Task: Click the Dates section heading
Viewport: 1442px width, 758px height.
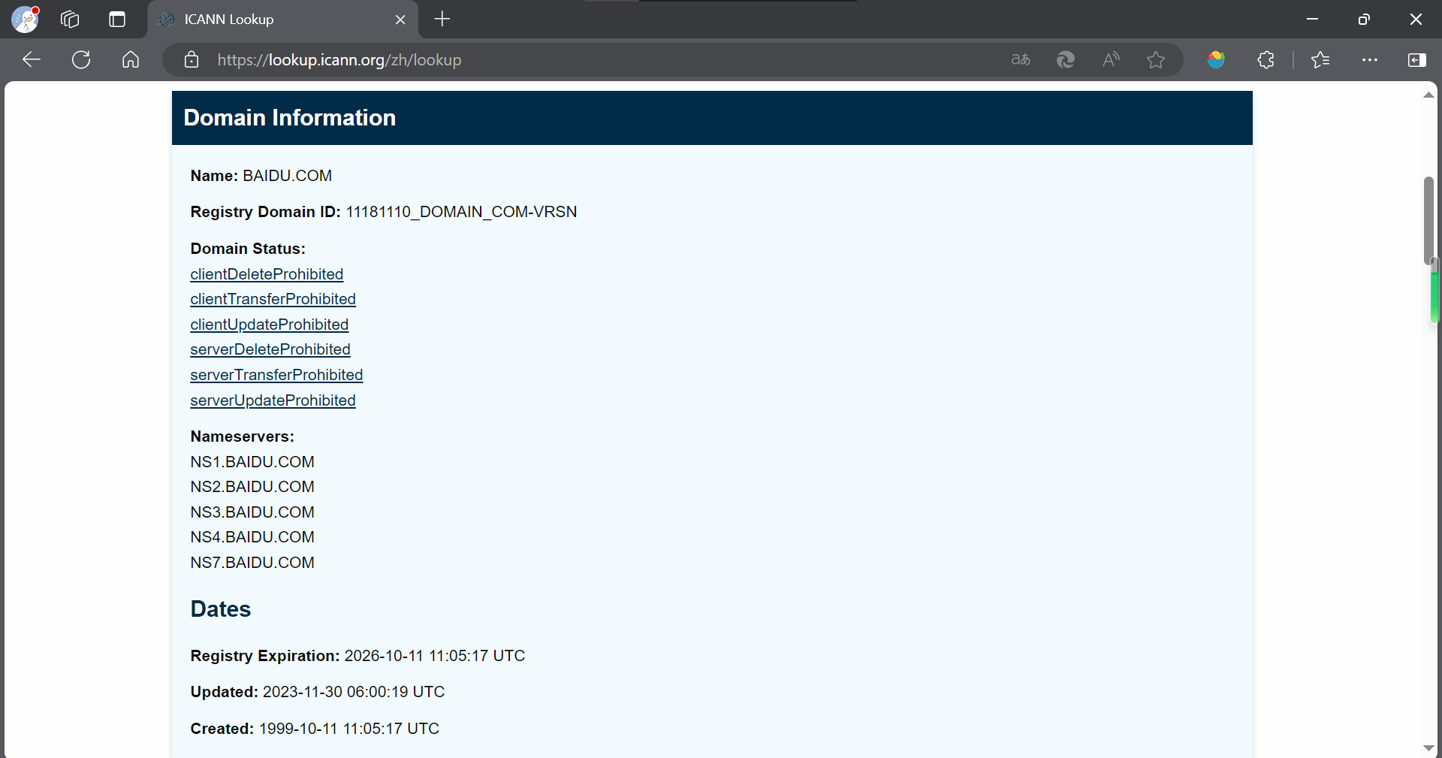Action: coord(221,609)
